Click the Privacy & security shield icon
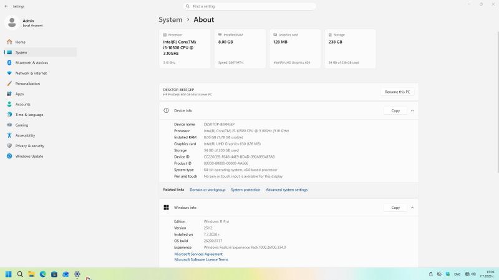The width and height of the screenshot is (499, 280). (x=9, y=146)
